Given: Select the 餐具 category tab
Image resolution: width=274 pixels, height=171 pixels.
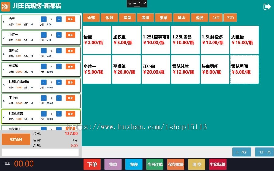Looking at the screenshot, I should 200,18.
